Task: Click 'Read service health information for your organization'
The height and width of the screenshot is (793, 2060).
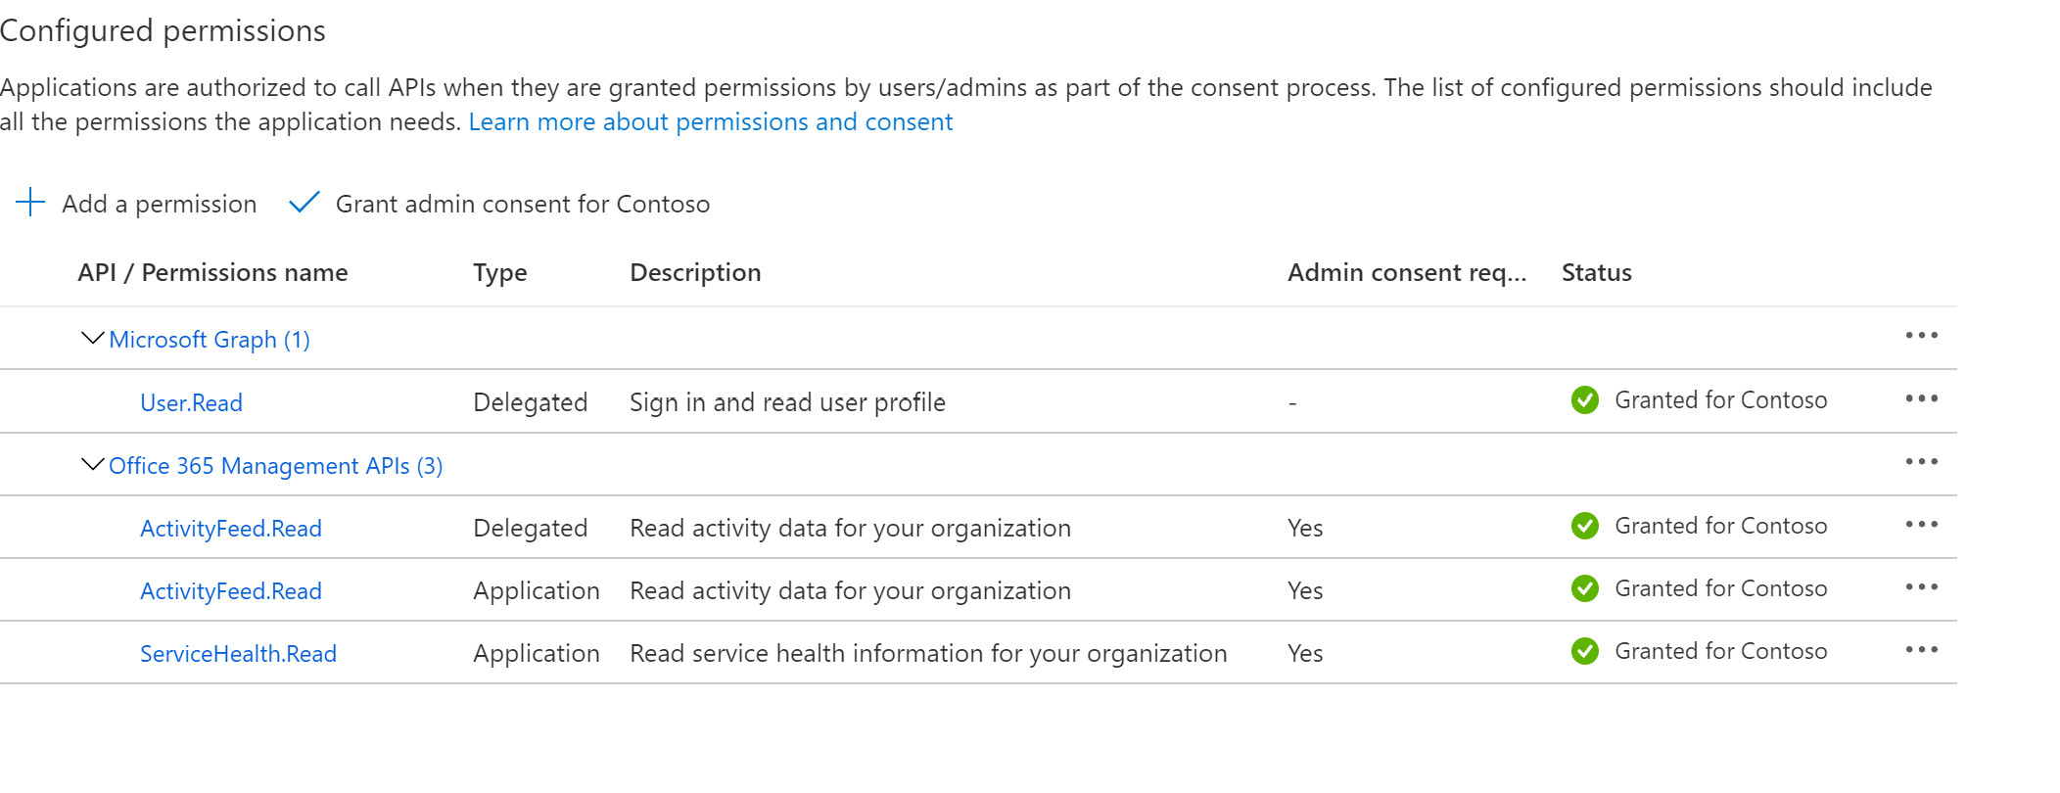Action: (x=928, y=654)
